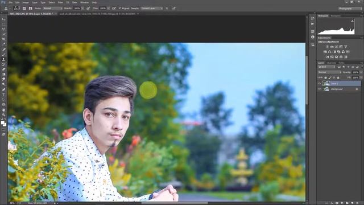Viewport: 364px width, 205px height.
Task: Select the Dodge tool
Action: [x=3, y=84]
